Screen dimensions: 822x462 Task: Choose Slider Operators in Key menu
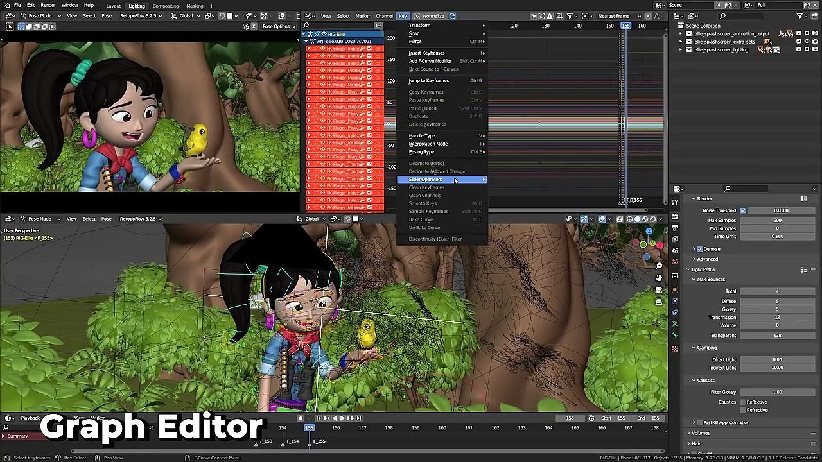(x=442, y=180)
